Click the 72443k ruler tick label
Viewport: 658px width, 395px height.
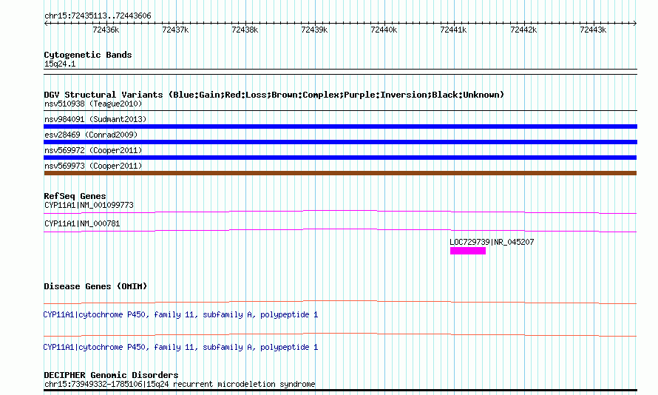pos(593,30)
